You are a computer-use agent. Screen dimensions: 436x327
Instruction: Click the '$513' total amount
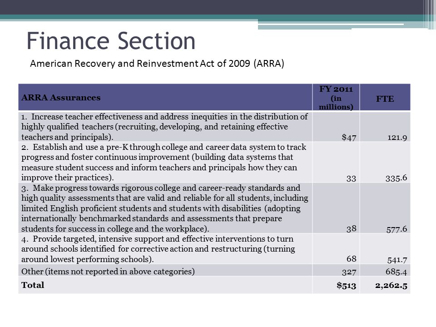tap(346, 285)
